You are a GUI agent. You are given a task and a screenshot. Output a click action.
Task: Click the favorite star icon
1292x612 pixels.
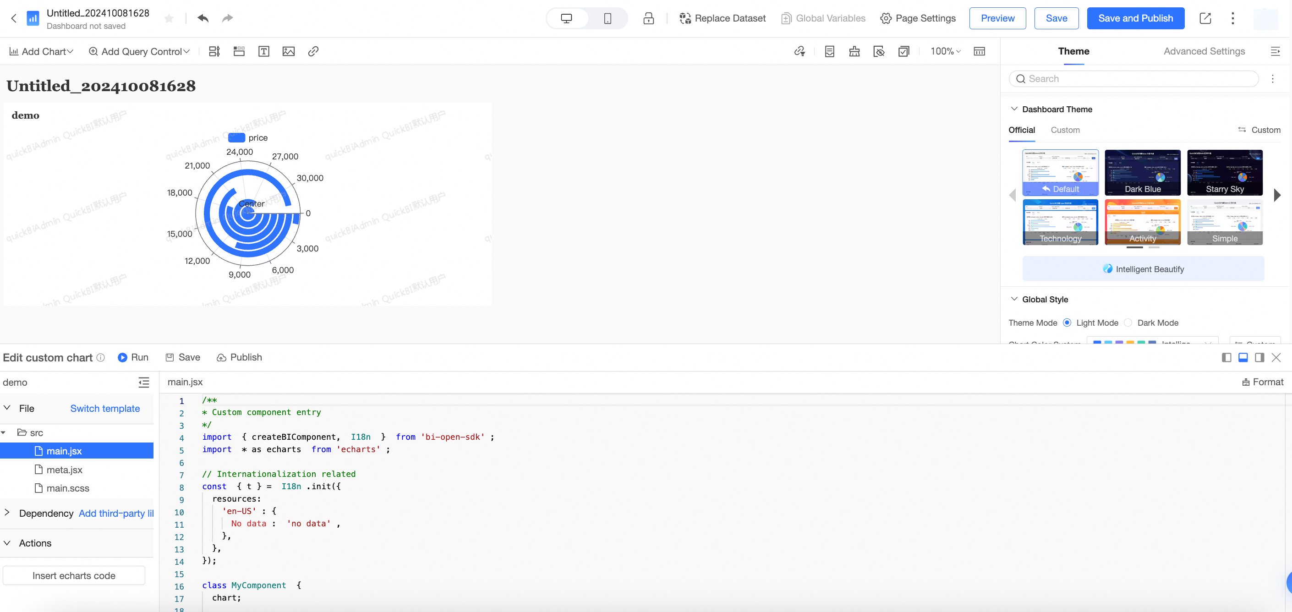(x=169, y=19)
